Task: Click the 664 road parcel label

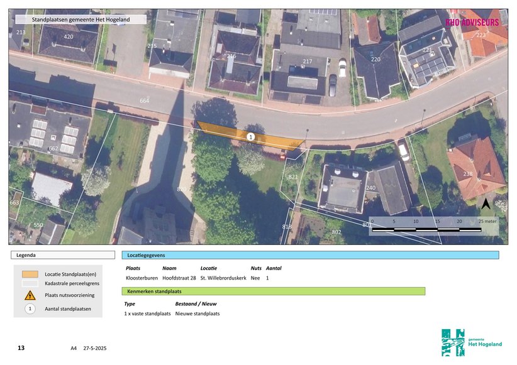Action: pyautogui.click(x=145, y=101)
